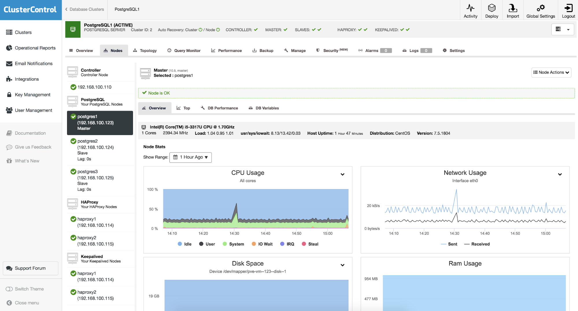Select haproxy2 under Keepalived nodes
578x311 pixels.
pyautogui.click(x=100, y=295)
